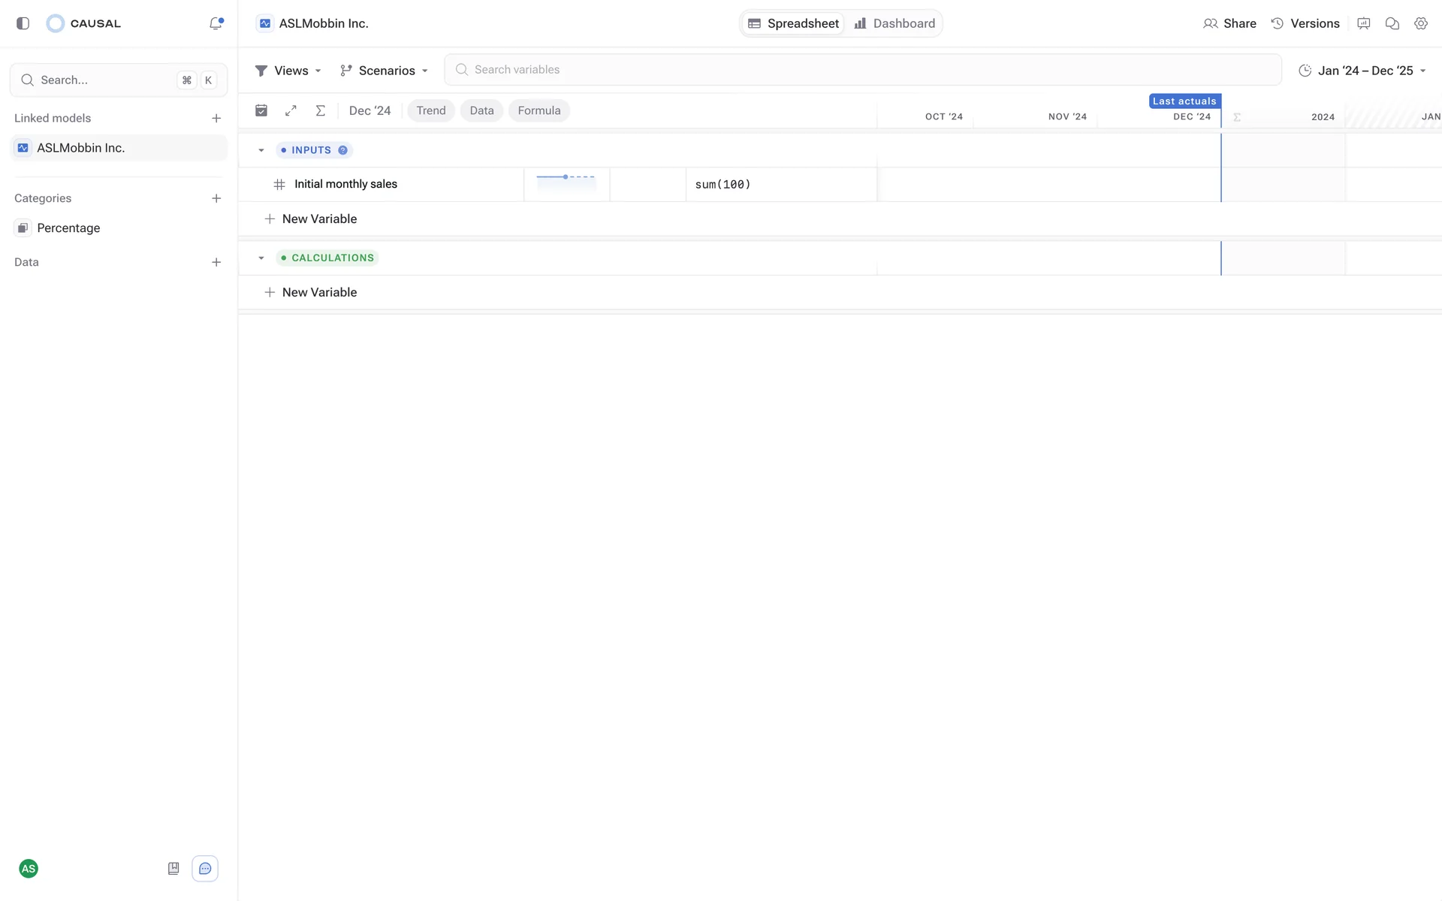Click the expand arrows icon

click(x=291, y=110)
